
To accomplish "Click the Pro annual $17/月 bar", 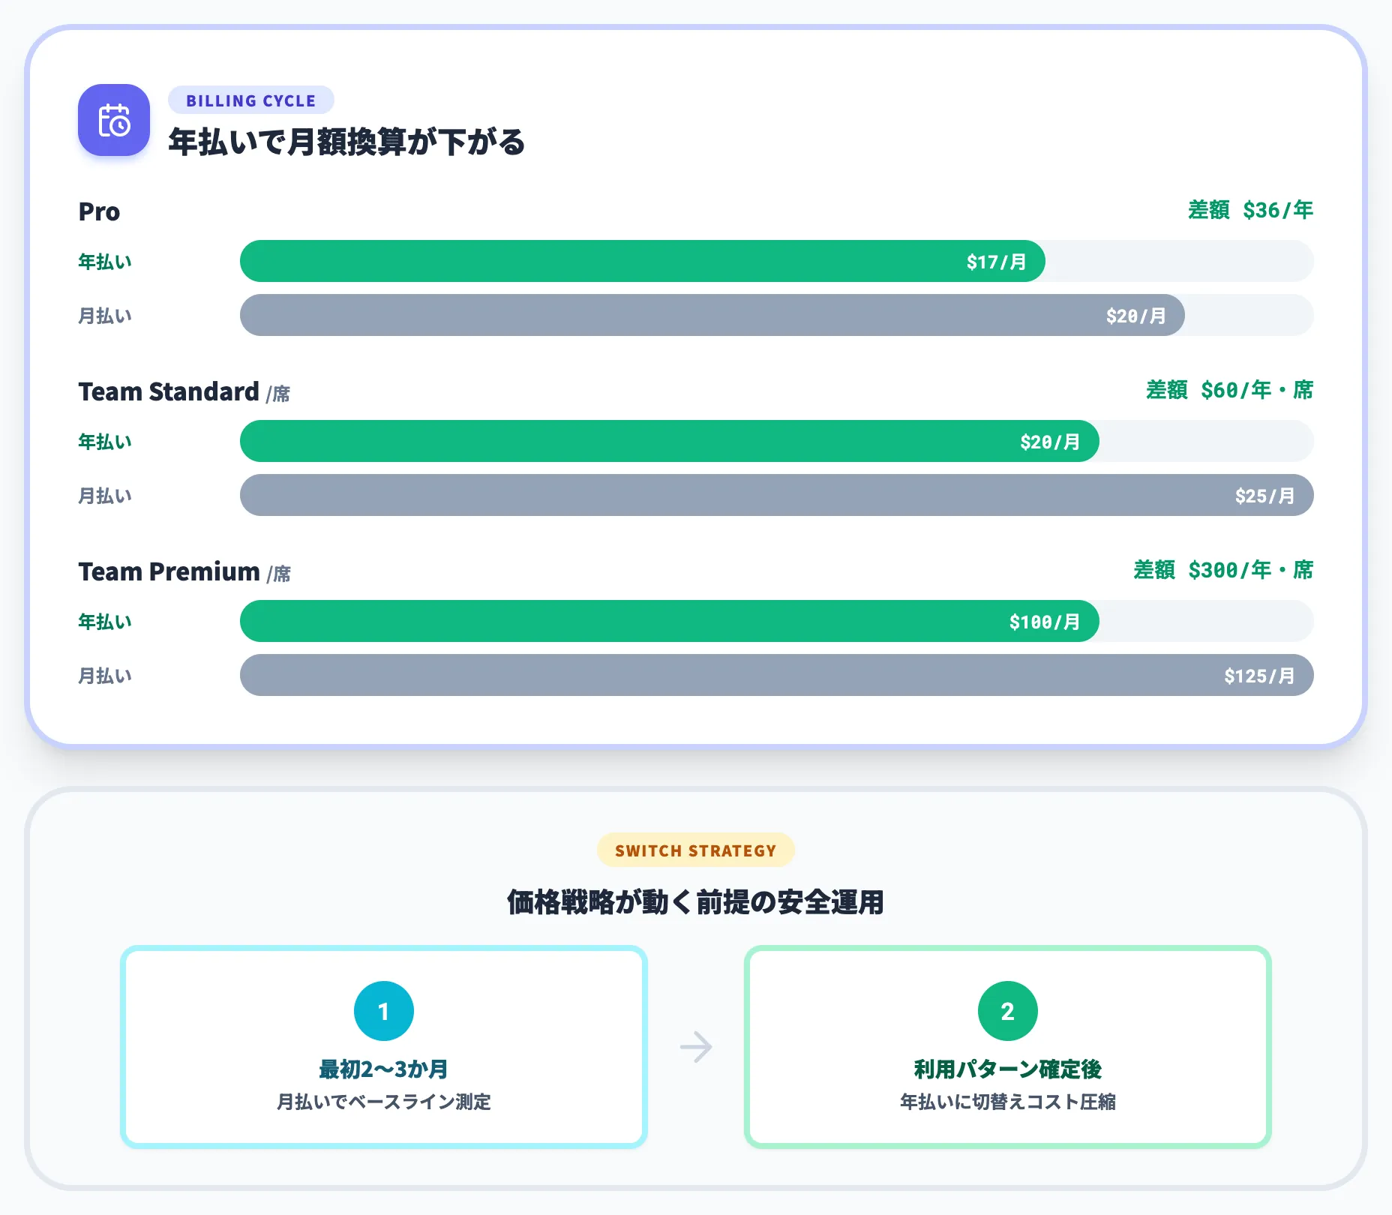I will (642, 261).
